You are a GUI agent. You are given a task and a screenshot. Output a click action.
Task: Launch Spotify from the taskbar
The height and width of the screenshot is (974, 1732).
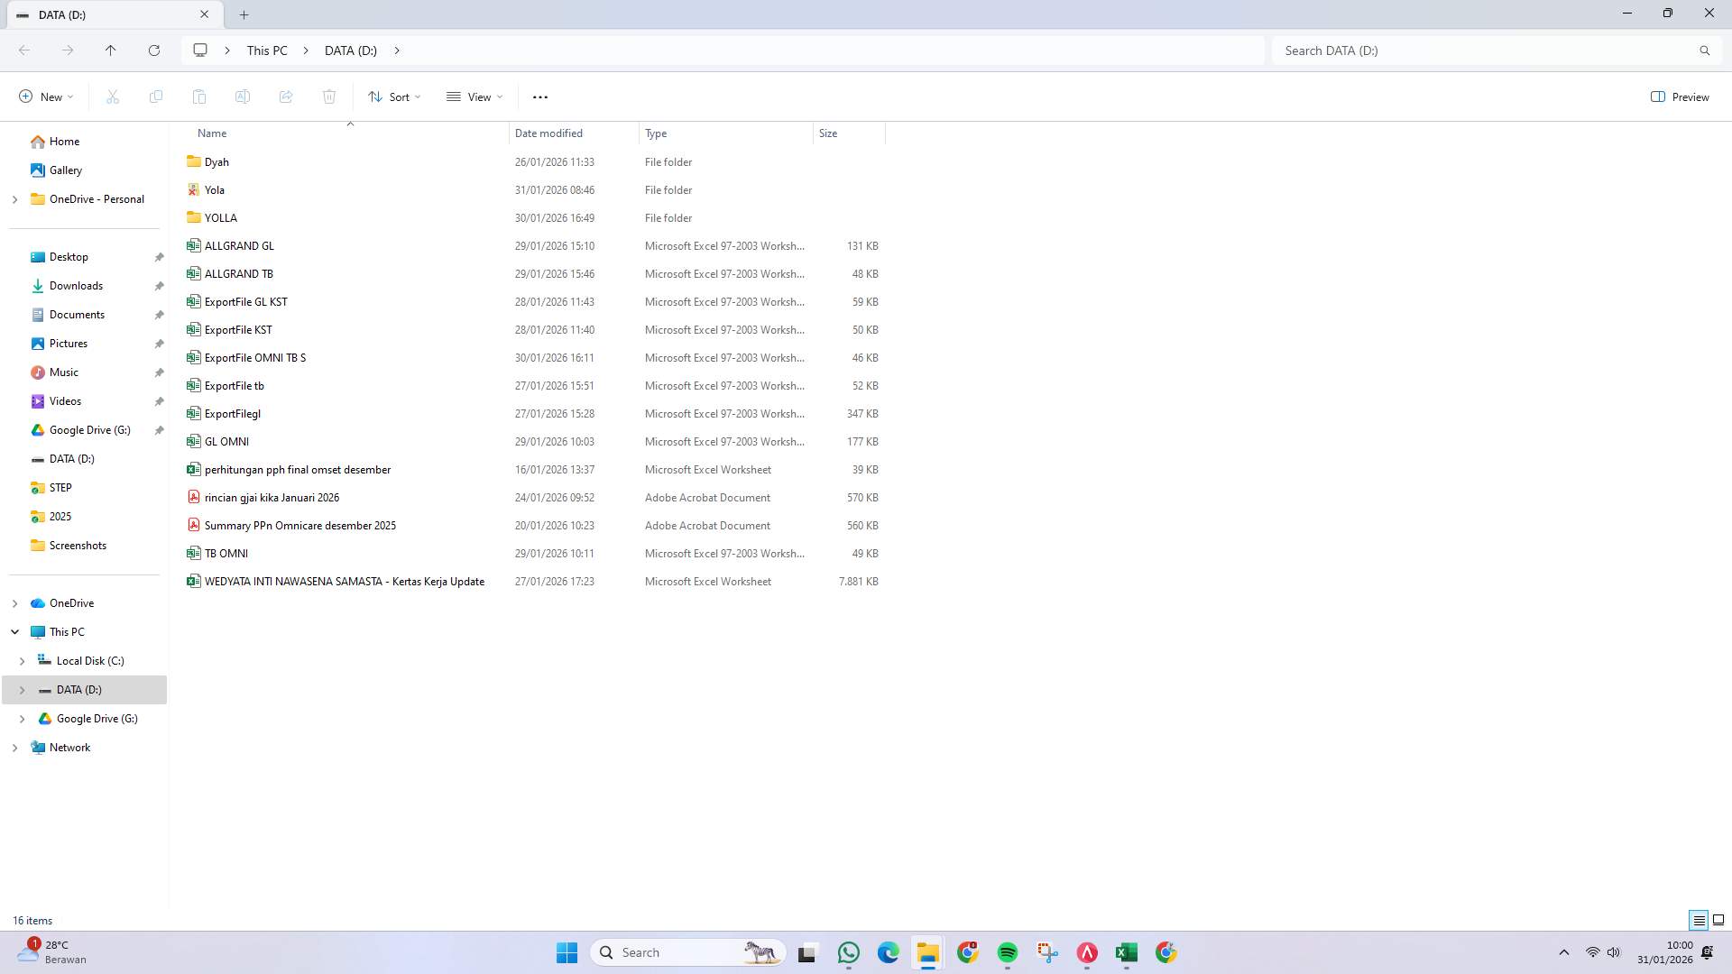pos(1008,952)
